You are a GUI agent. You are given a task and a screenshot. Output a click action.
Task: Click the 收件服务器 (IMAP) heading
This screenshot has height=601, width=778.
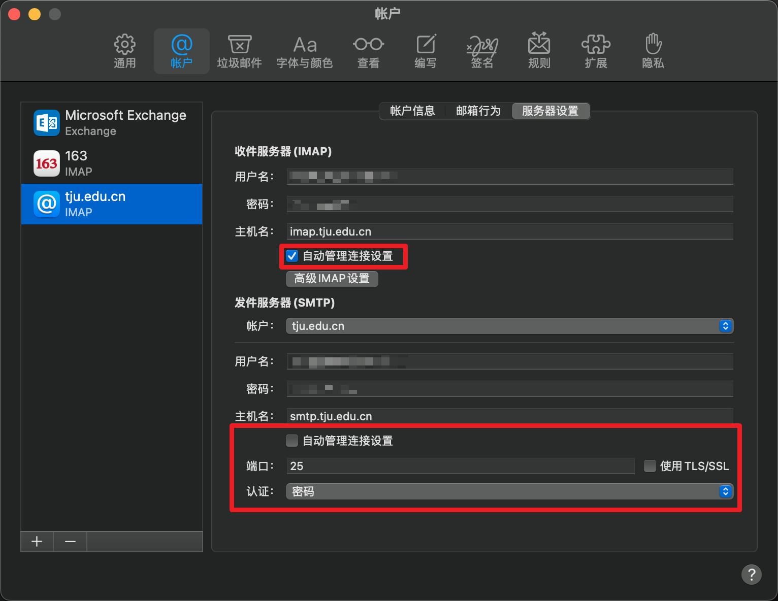[x=283, y=151]
